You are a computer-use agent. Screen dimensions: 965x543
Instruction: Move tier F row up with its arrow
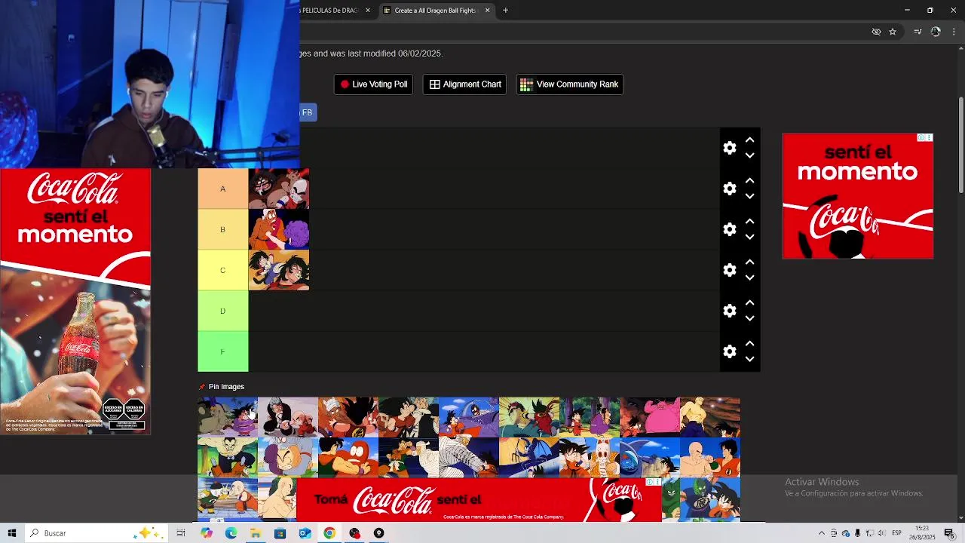(x=749, y=344)
